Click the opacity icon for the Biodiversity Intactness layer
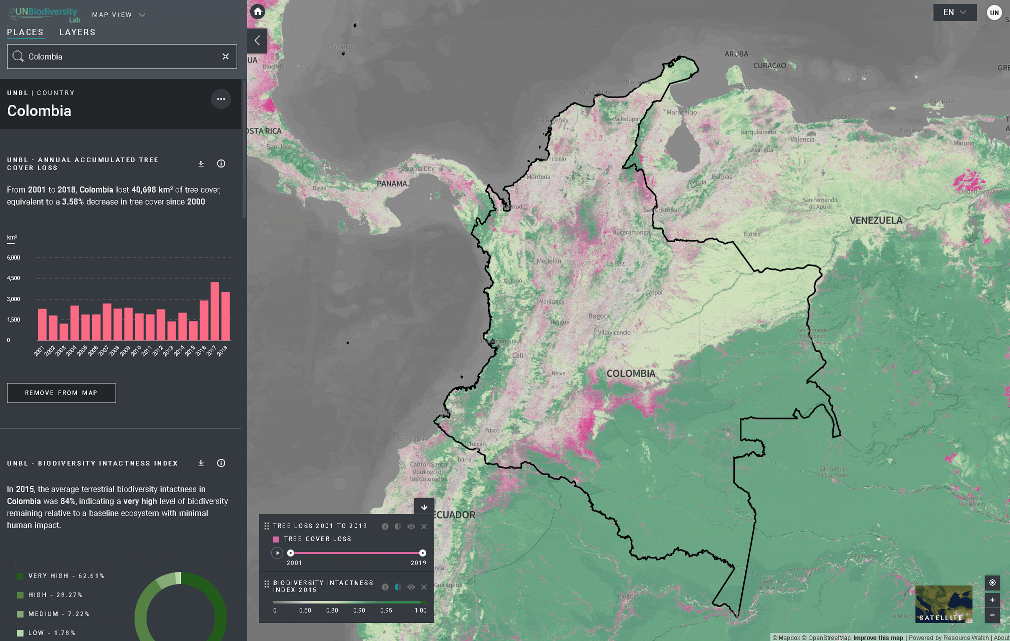Image resolution: width=1010 pixels, height=641 pixels. pos(398,587)
